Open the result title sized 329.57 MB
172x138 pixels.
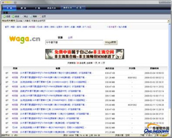[x=50, y=118]
